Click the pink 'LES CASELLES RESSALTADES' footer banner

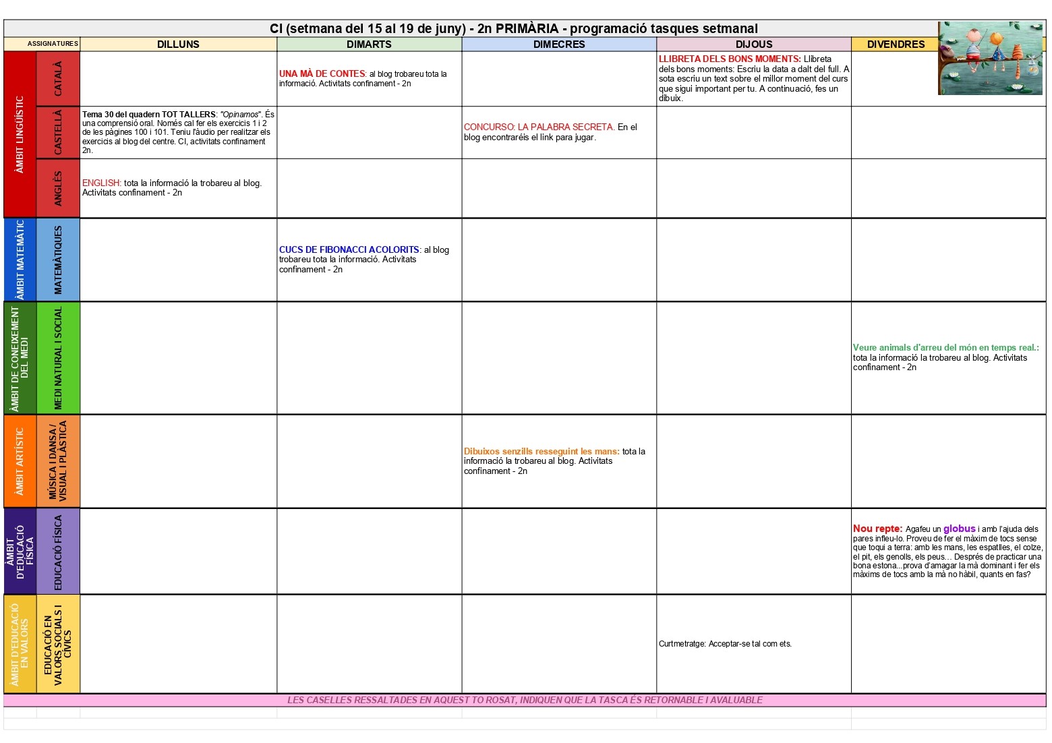525,700
